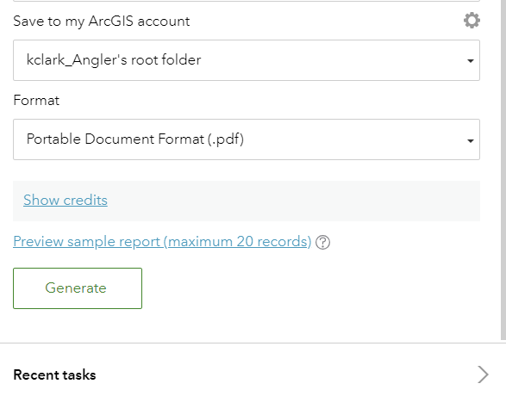Click the 'Save to my ArcGIS account' label
This screenshot has width=506, height=396.
(102, 22)
